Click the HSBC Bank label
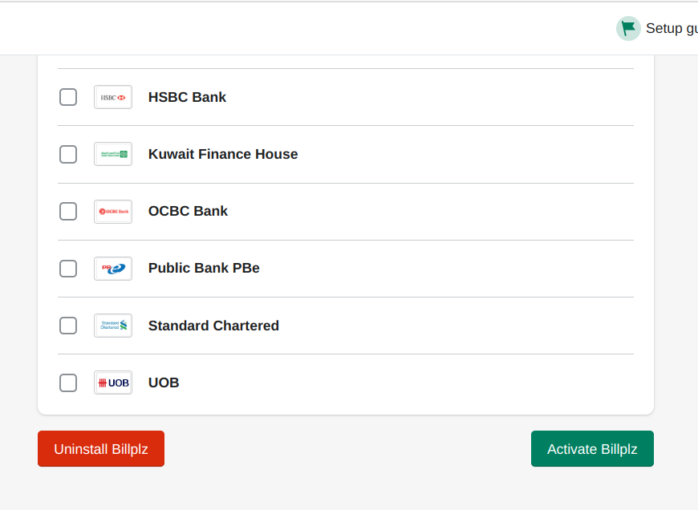 [x=187, y=97]
